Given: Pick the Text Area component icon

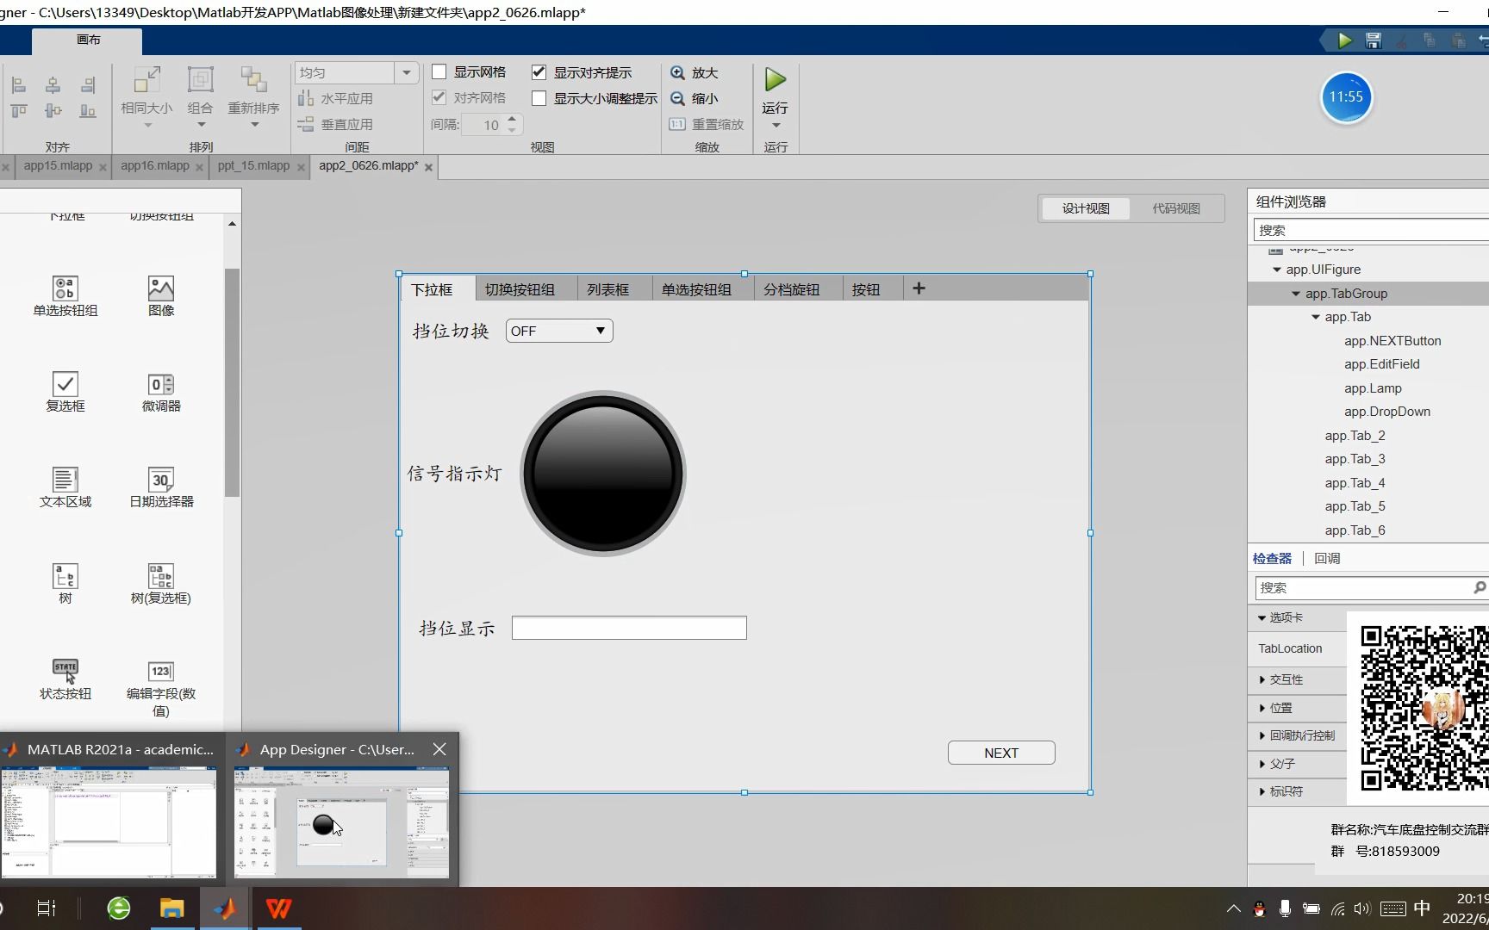Looking at the screenshot, I should click(65, 479).
